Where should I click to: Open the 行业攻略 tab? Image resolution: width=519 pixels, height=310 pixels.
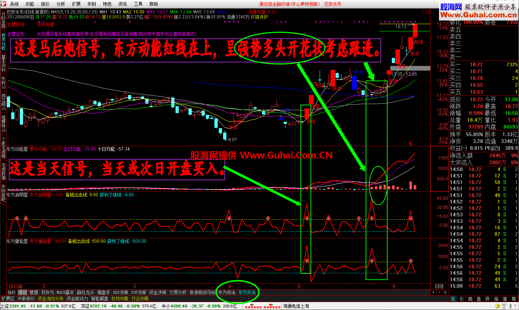click(140, 298)
